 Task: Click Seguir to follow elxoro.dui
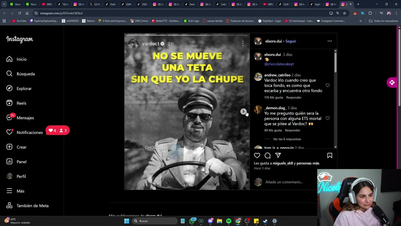point(291,41)
